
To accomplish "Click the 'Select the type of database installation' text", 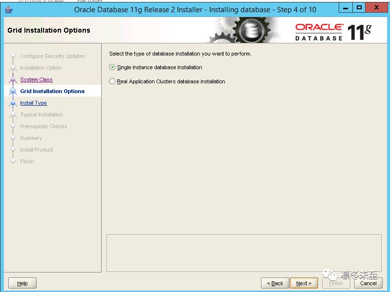I will pyautogui.click(x=180, y=54).
